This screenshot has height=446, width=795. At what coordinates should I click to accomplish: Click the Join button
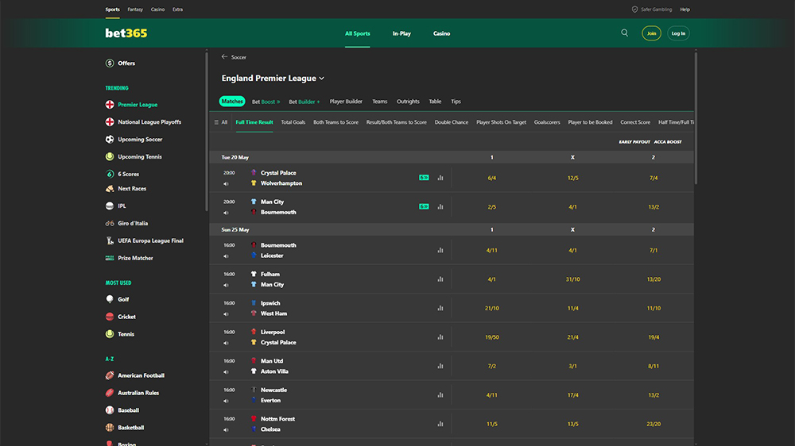click(651, 33)
